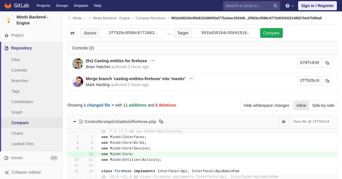Copy commit SHA 2ff92bc0 to clipboard
342x179 pixels.
tap(327, 81)
